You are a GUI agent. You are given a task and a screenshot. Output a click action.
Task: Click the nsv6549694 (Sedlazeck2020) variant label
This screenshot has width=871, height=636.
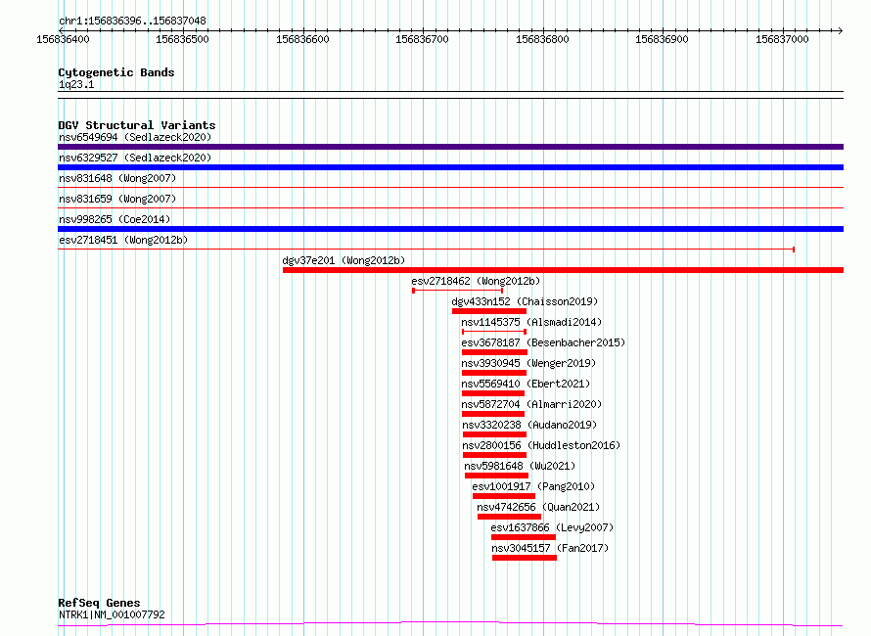[135, 137]
